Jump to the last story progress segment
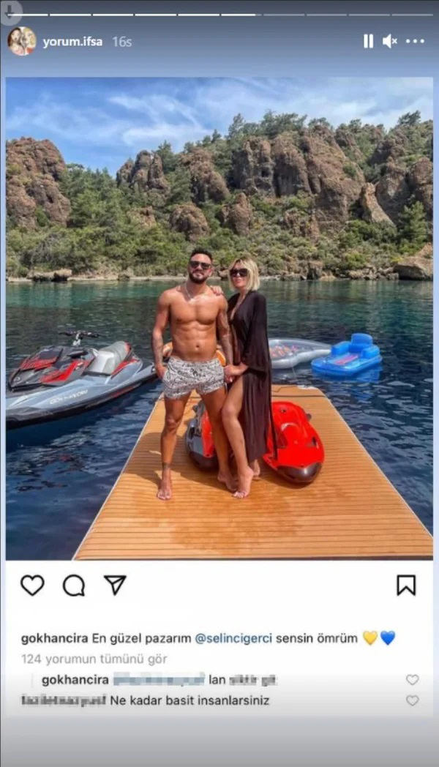 click(x=412, y=15)
